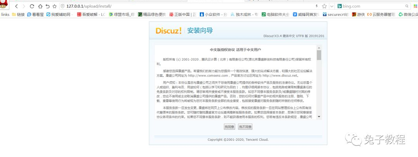Viewport: 418px width, 157px height.
Task: Open the 精品绿色便携 bookmark
Action: [152, 15]
